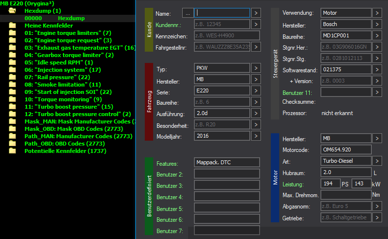Click folder icon for Turbo boost pressure control
Image resolution: width=388 pixels, height=239 pixels.
coord(12,114)
